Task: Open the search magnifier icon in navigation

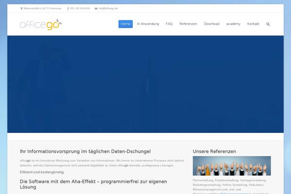Action: (268, 24)
